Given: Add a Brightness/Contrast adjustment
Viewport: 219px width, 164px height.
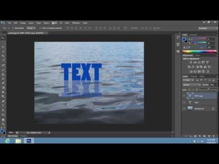Looking at the screenshot, I should [x=191, y=62].
